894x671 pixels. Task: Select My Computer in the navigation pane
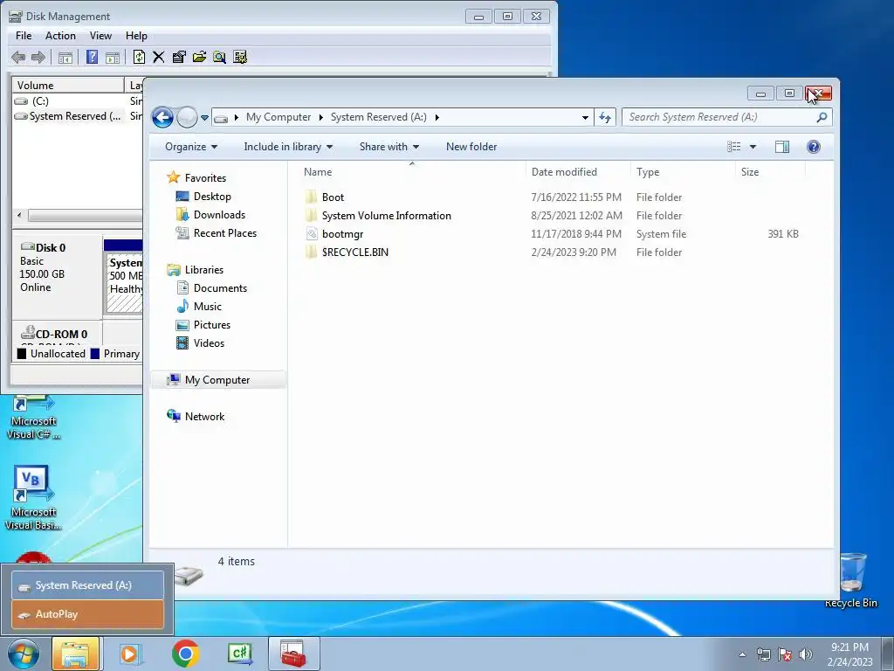coord(217,380)
